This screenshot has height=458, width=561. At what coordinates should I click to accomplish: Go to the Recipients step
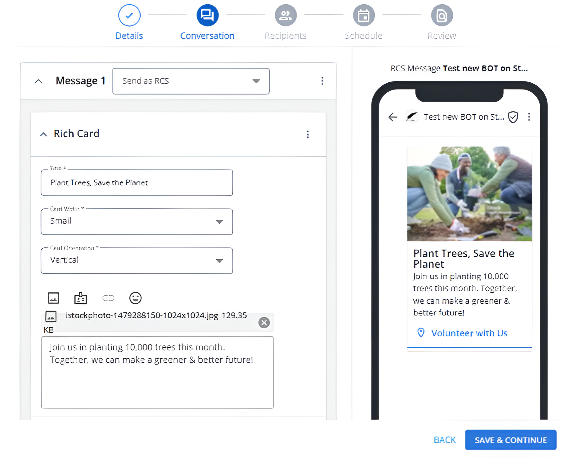coord(285,22)
